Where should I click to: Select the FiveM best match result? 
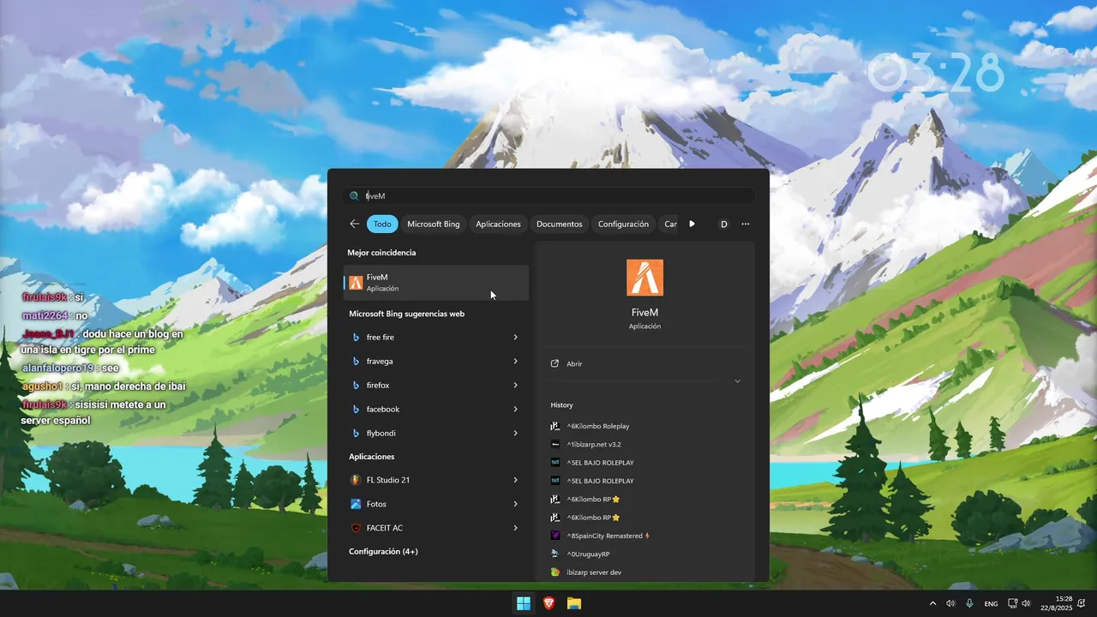pos(436,283)
